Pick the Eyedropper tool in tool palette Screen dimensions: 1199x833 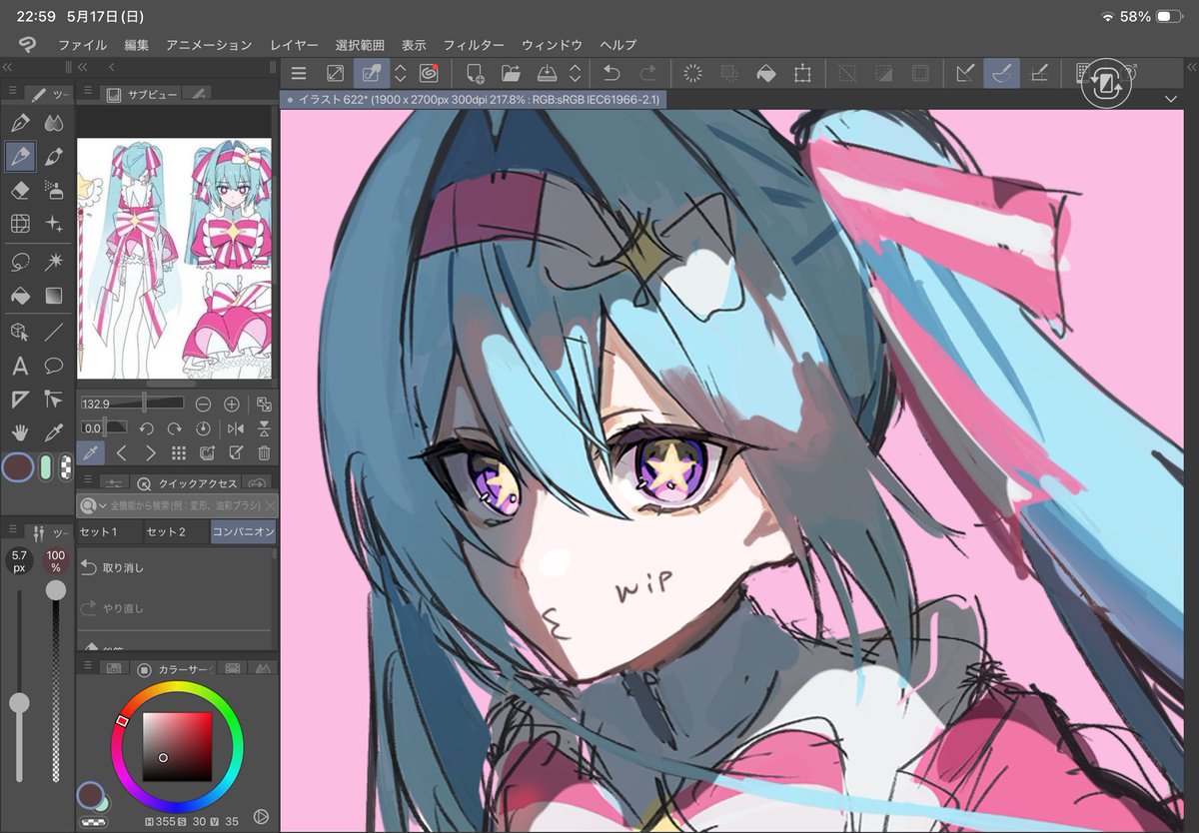coord(54,433)
